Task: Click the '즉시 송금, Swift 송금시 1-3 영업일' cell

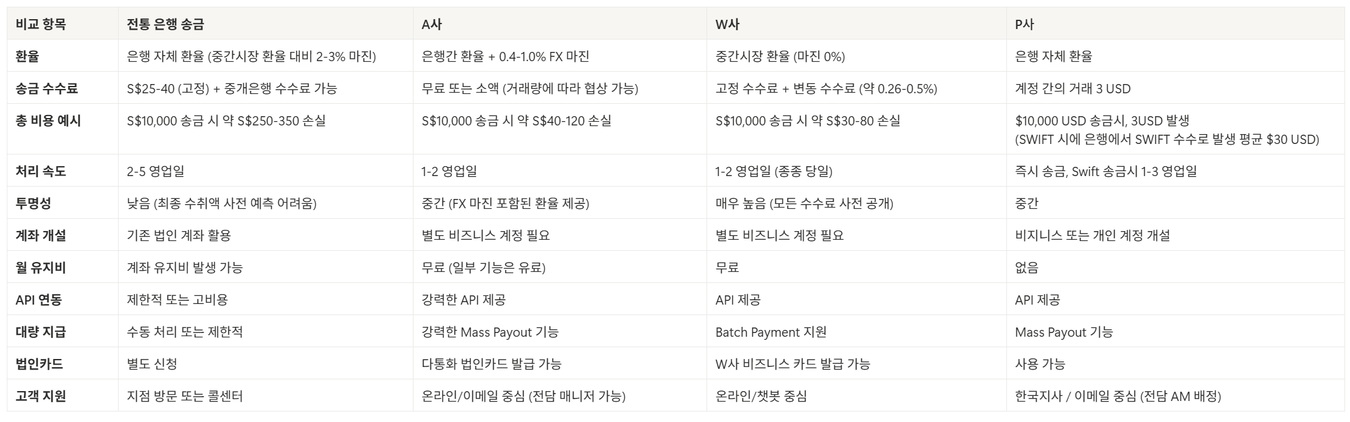Action: click(1106, 171)
